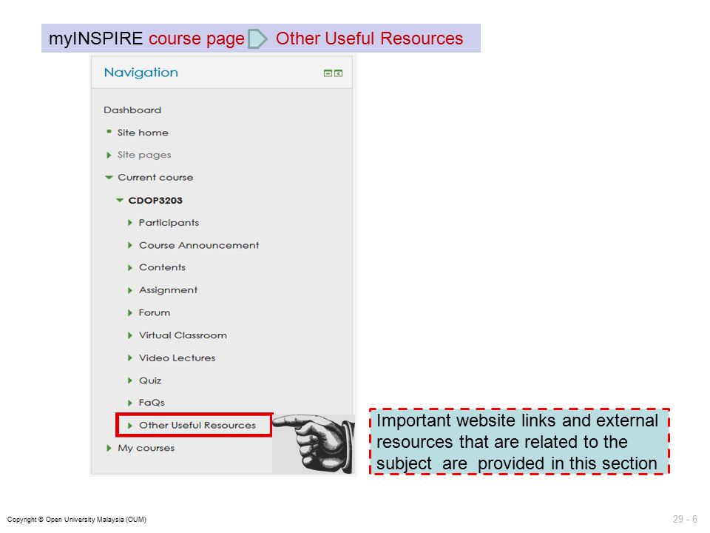Select the Current course item

[155, 178]
